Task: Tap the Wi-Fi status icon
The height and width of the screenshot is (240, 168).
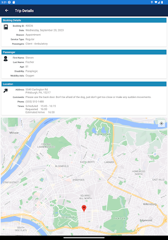Action: click(x=156, y=2)
